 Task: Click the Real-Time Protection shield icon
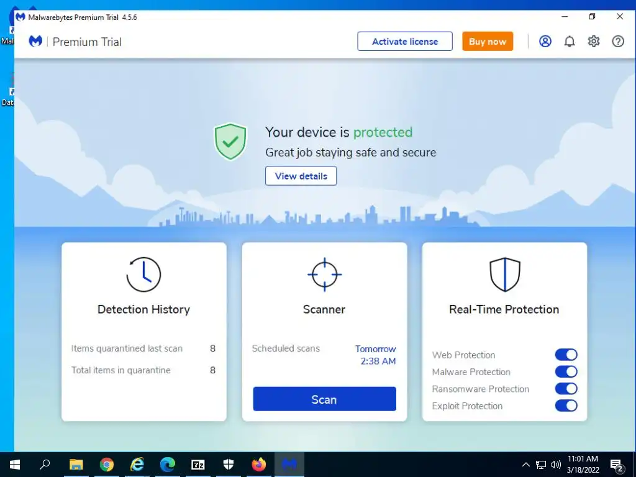coord(504,274)
